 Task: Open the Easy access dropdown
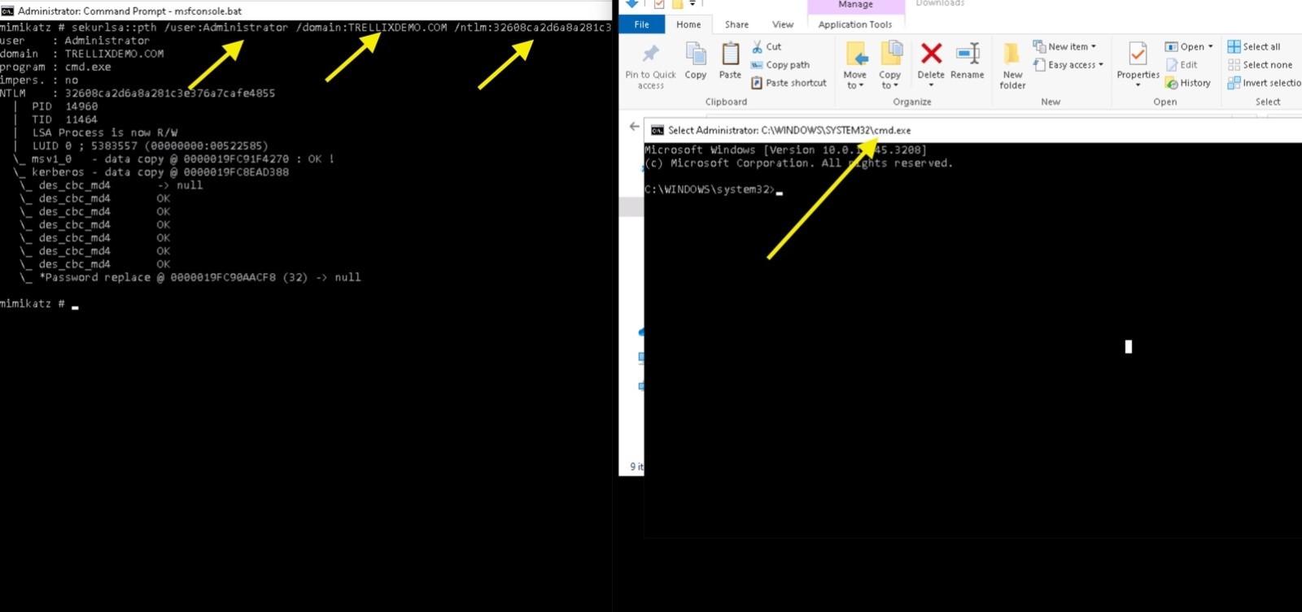tap(1069, 65)
